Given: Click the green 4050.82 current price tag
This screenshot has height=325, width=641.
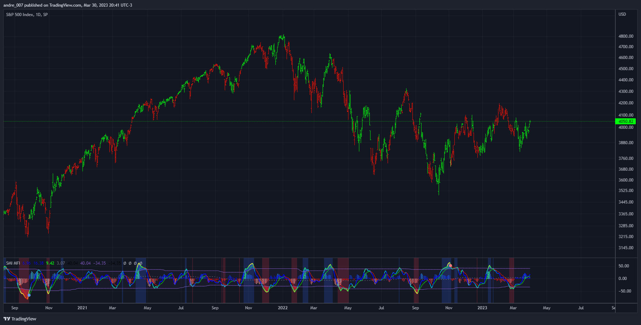Looking at the screenshot, I should tap(625, 121).
